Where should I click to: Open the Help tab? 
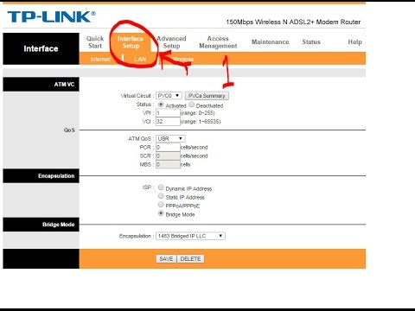pos(354,42)
